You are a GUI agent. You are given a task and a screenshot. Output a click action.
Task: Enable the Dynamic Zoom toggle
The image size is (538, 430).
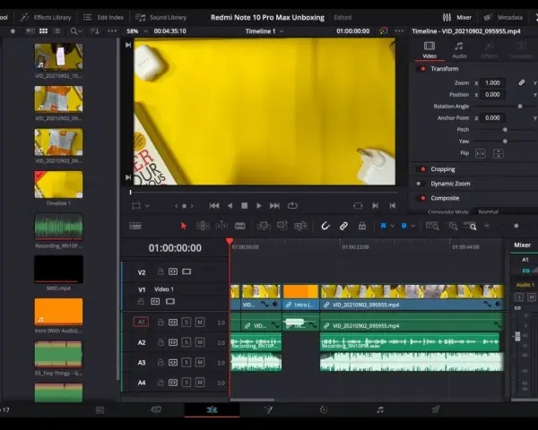point(420,184)
